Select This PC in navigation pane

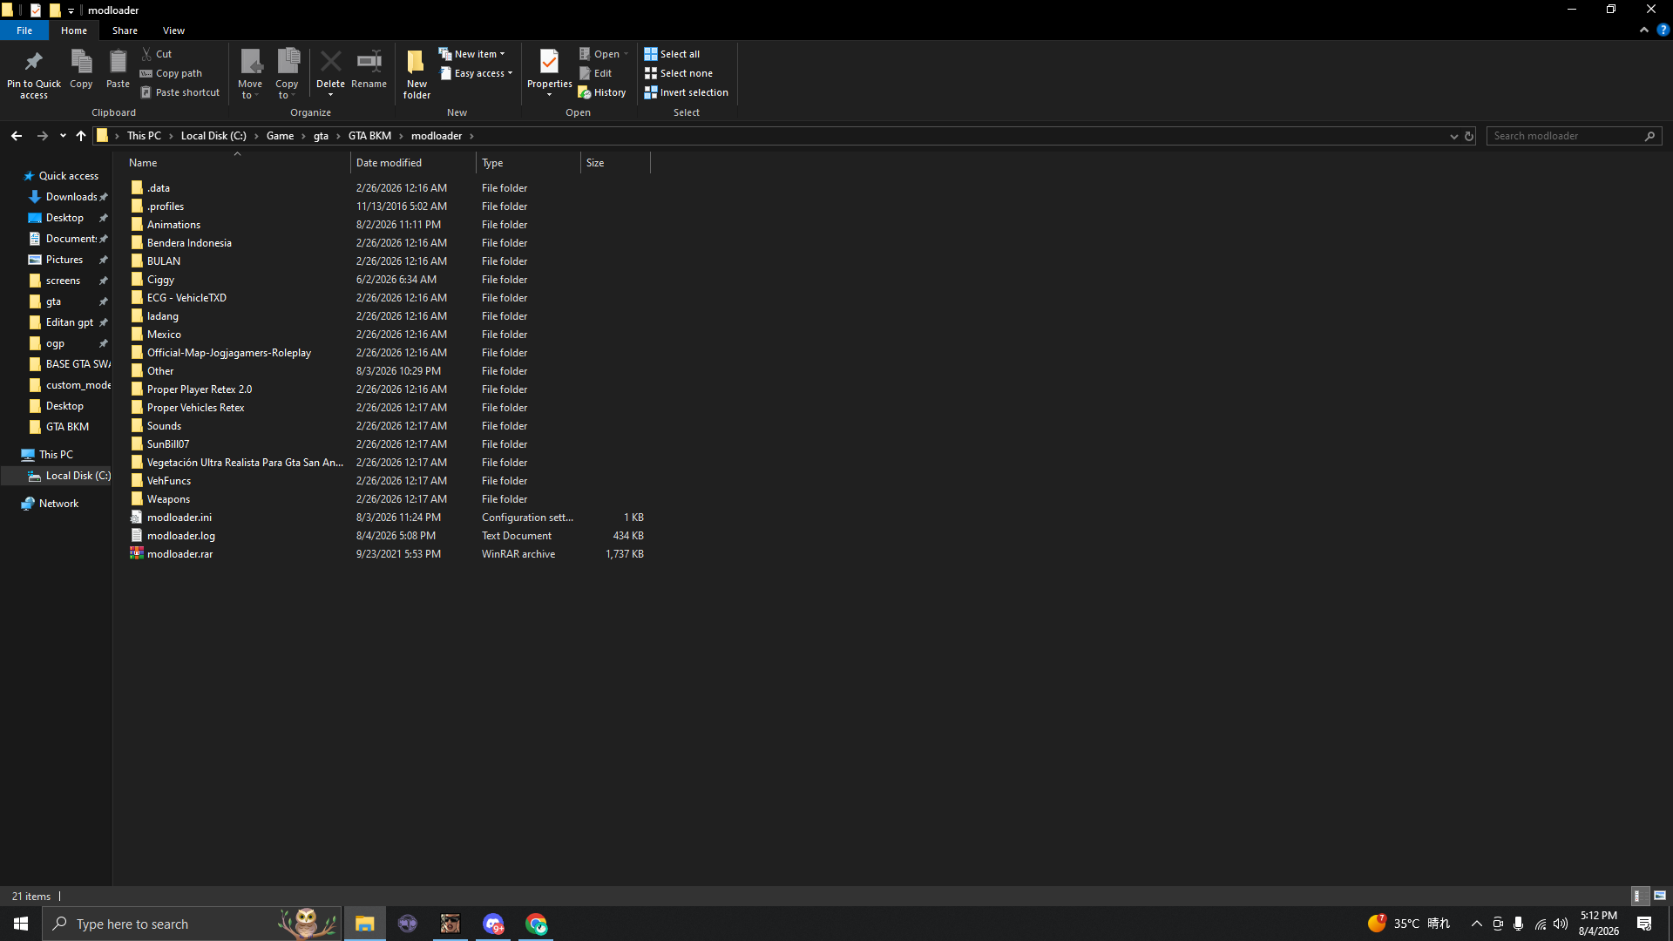[56, 455]
